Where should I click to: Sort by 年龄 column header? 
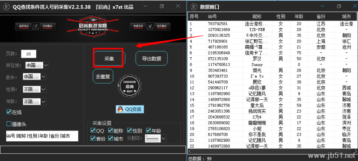[x=299, y=17]
